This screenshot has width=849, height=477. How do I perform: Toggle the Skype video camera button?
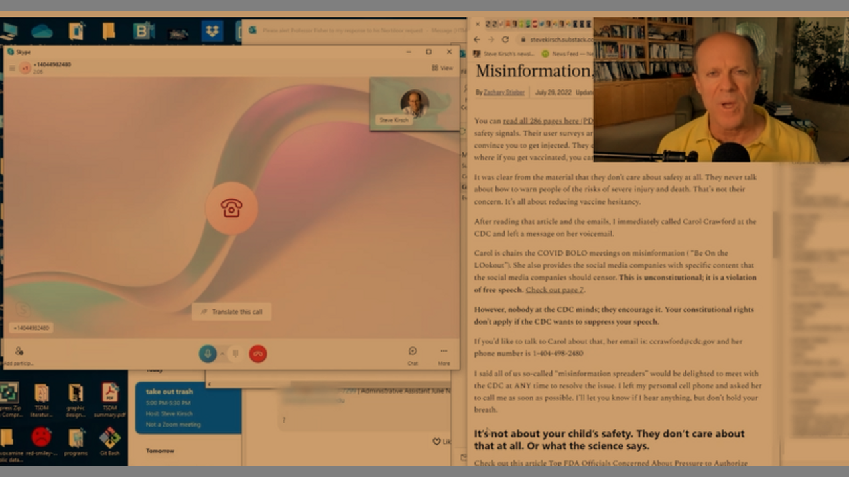235,354
